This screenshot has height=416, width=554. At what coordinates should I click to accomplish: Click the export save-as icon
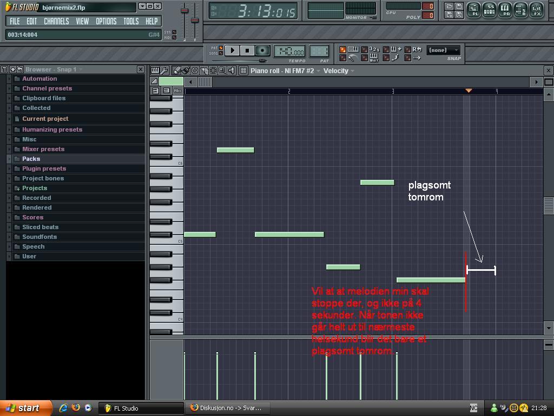(x=459, y=15)
